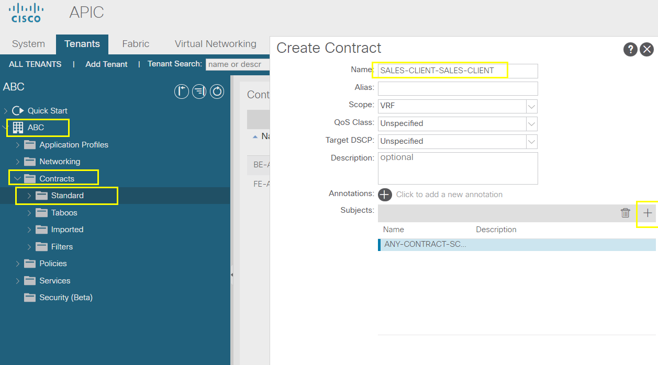
Task: Select the ANY-CONTRACT-SC... subject row
Action: pos(517,245)
